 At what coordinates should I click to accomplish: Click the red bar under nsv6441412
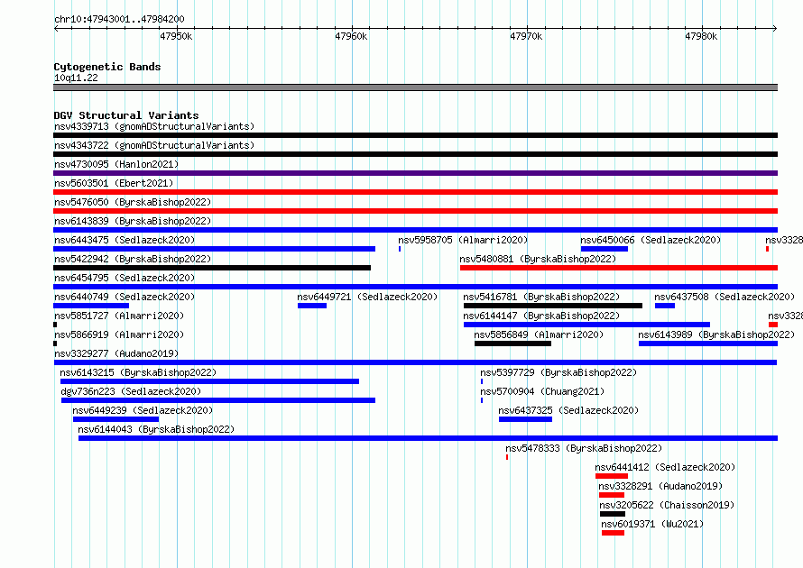[x=612, y=476]
